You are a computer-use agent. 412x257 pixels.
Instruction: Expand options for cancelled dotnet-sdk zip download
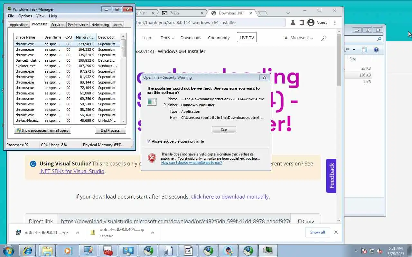(x=153, y=233)
